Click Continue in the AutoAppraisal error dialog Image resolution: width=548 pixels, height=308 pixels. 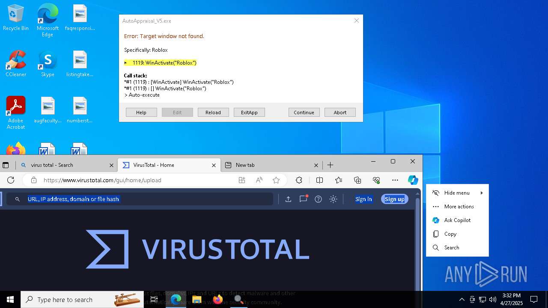click(x=304, y=113)
